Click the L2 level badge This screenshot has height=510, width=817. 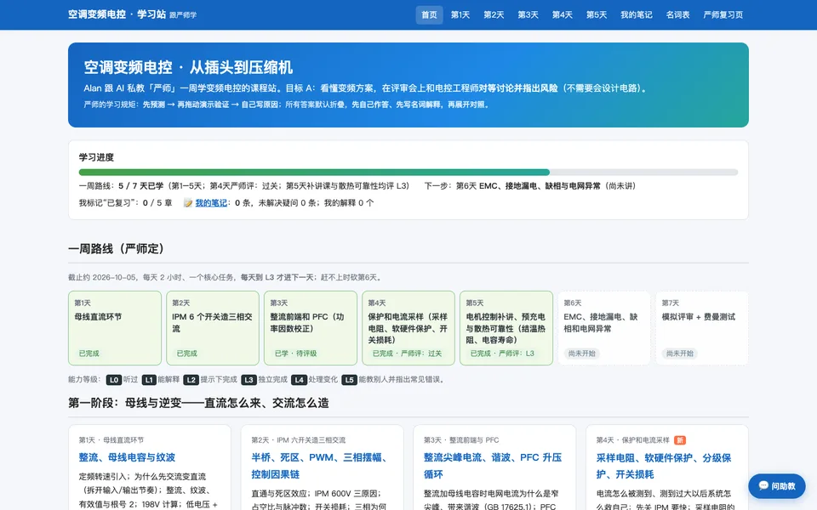point(191,380)
